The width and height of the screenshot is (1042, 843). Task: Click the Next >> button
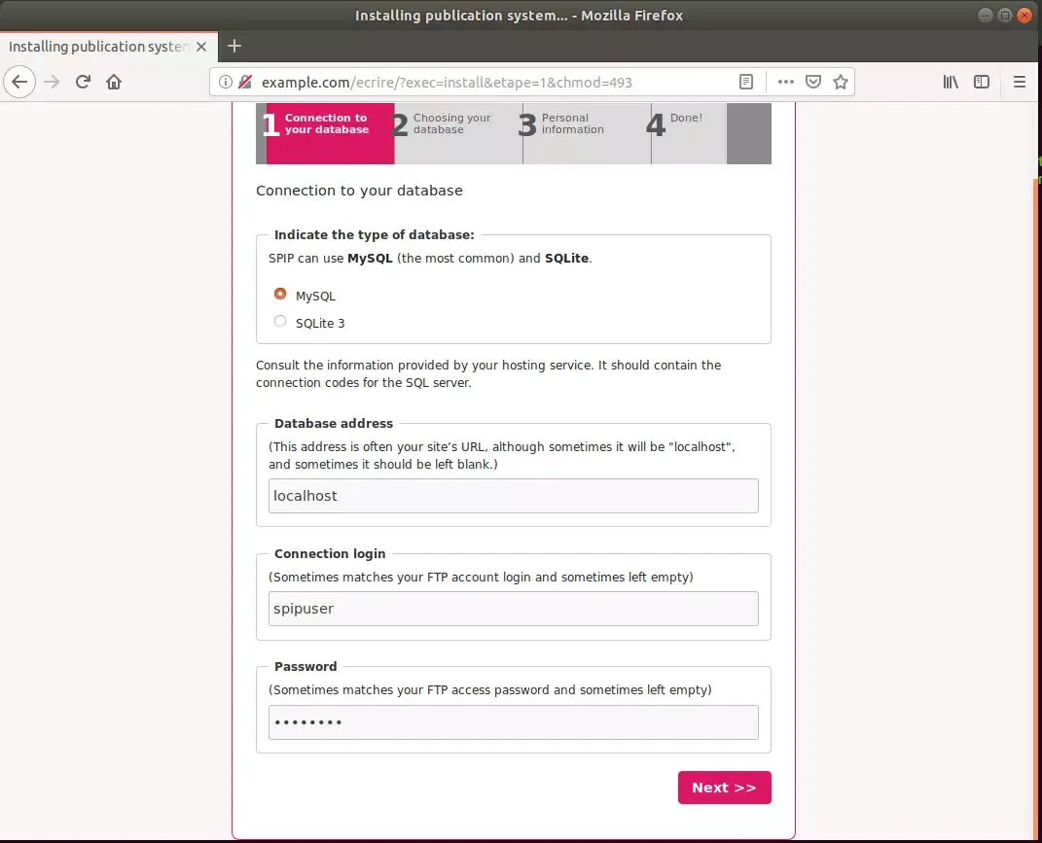pos(725,788)
